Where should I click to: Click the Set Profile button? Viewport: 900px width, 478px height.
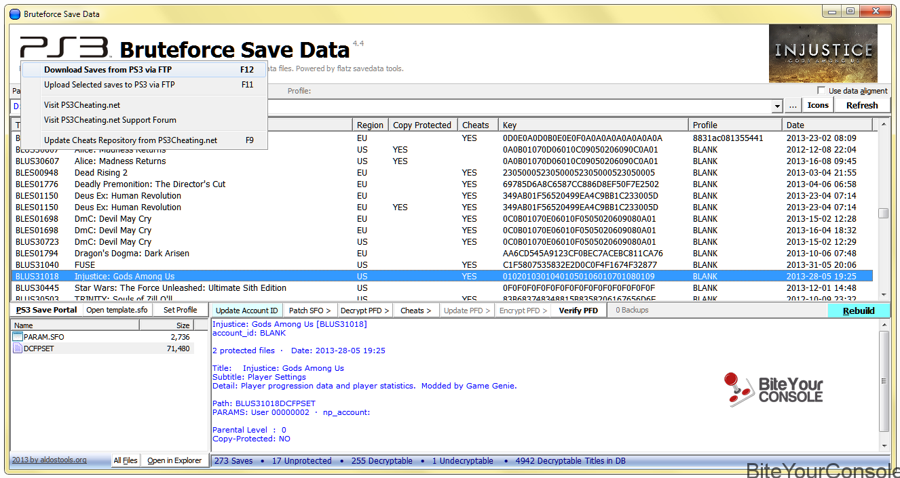coord(181,311)
